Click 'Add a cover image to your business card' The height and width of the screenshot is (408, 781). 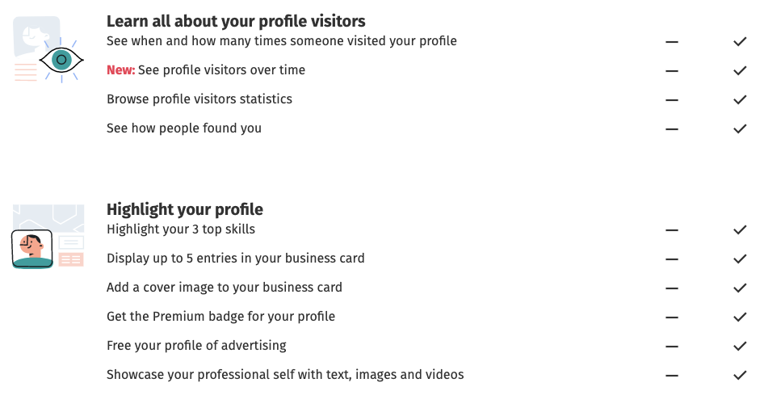(x=225, y=288)
